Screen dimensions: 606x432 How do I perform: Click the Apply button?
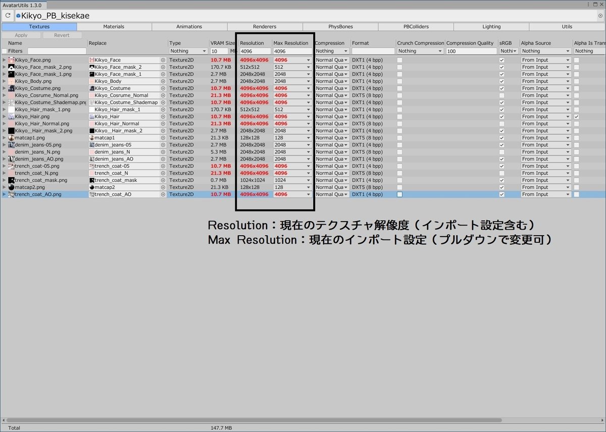(21, 35)
